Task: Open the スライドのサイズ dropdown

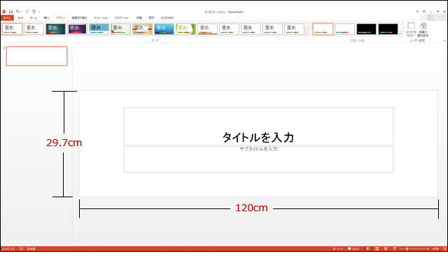Action: pyautogui.click(x=411, y=29)
